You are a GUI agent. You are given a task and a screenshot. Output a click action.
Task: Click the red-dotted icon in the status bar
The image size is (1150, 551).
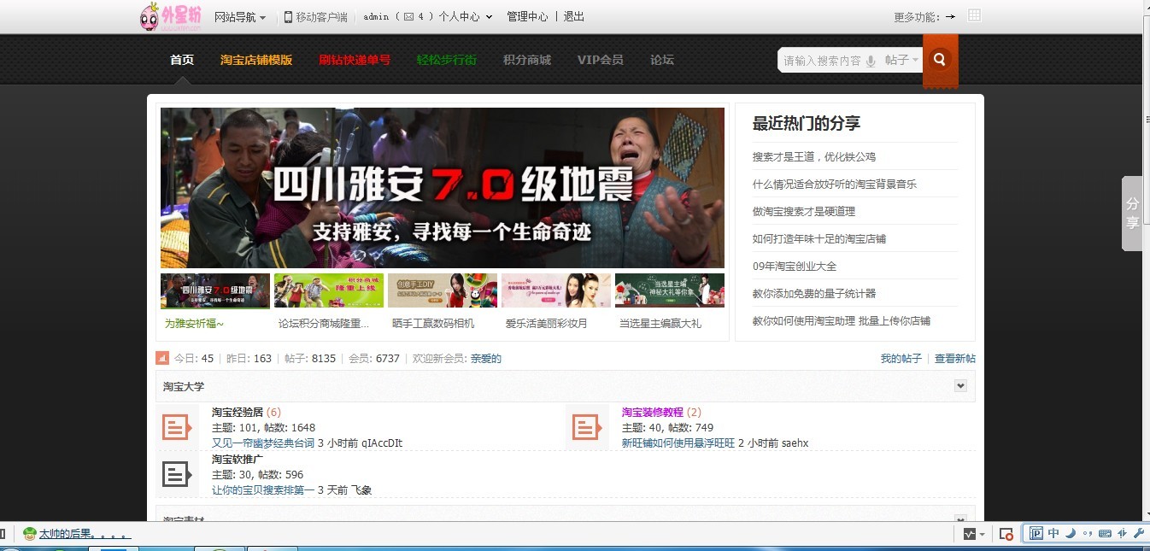[1006, 534]
